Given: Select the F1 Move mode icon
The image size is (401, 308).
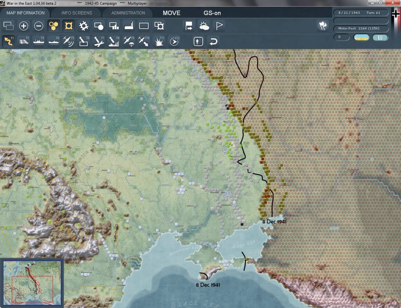Looking at the screenshot, I should [9, 41].
